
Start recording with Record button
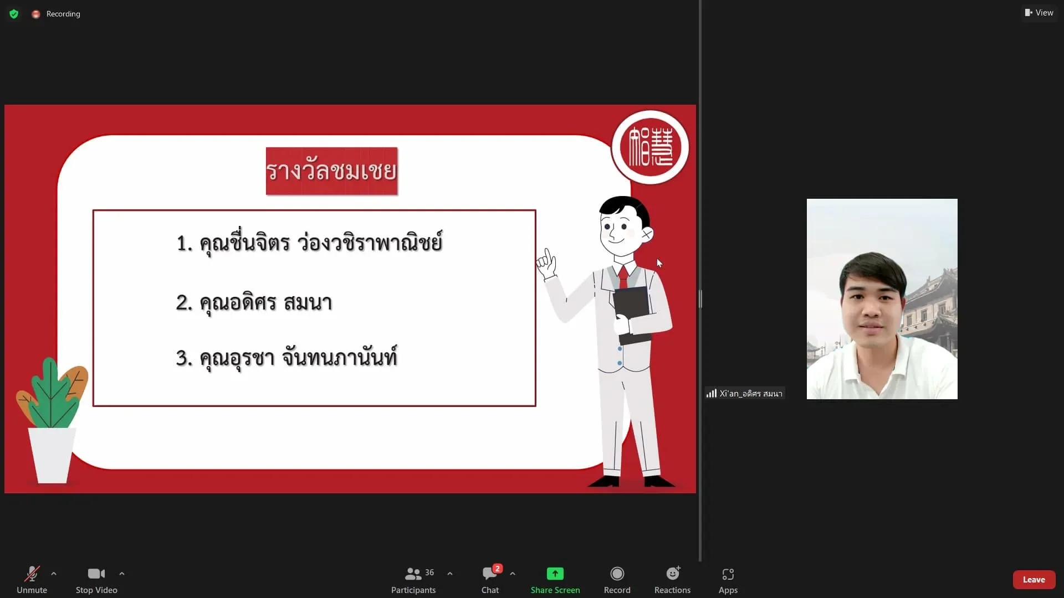click(617, 579)
